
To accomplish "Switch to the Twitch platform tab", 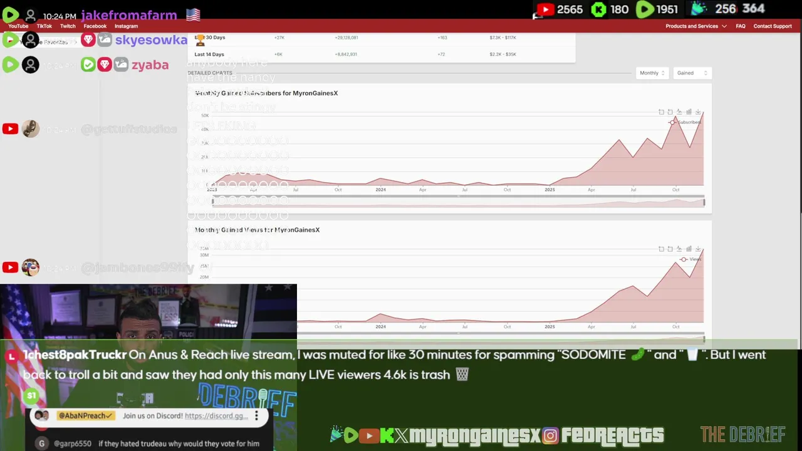I will point(68,26).
